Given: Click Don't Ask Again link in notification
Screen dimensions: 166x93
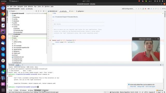Looking at the screenshot, I should click(150, 87).
